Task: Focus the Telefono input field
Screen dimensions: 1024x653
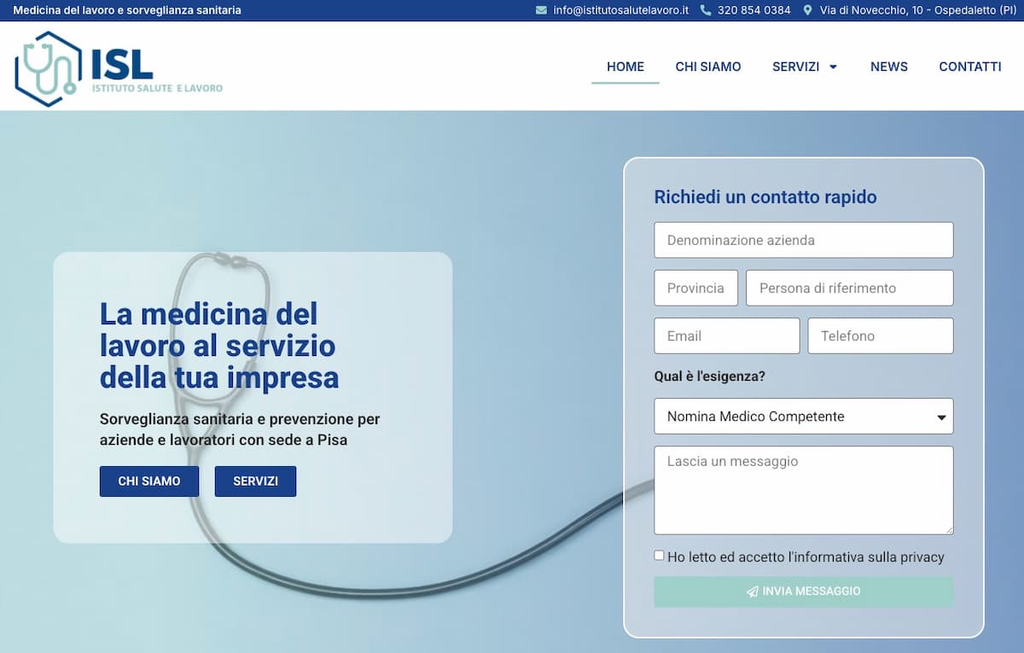Action: 881,335
